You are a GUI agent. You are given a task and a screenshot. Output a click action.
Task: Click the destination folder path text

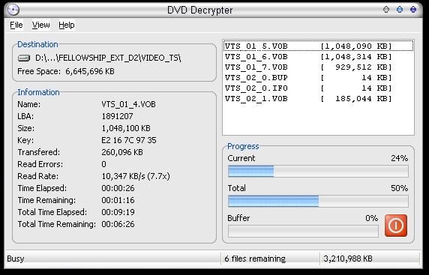108,58
